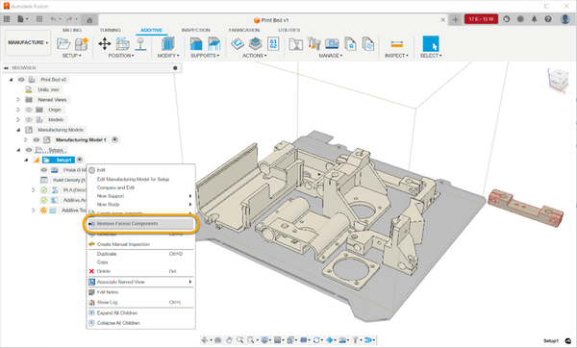Click the ViewCube in the corner

(x=558, y=80)
